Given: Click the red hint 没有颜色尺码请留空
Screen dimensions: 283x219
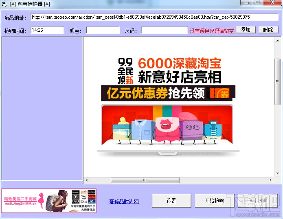Looking at the screenshot, I should point(212,31).
